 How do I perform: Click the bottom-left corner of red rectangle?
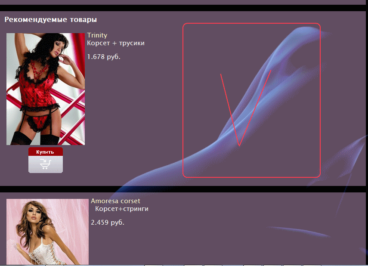(x=185, y=175)
